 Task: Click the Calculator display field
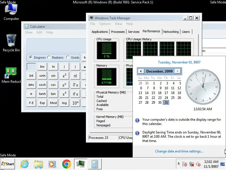click(x=56, y=45)
